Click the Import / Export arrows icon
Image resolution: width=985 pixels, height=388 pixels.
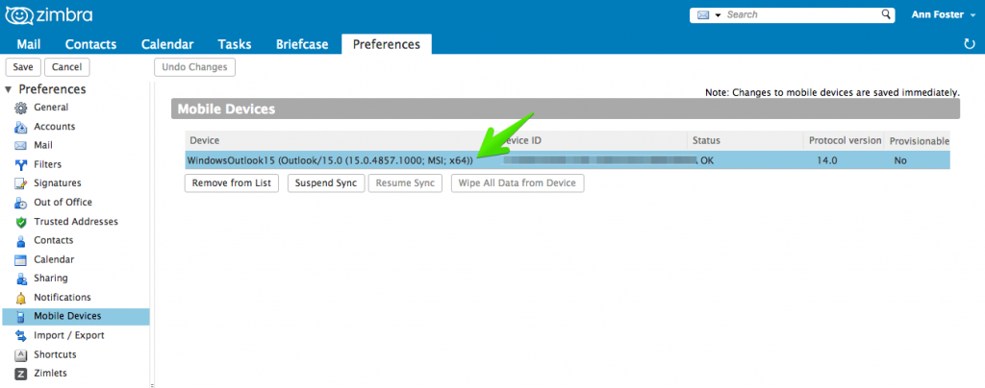[x=21, y=336]
